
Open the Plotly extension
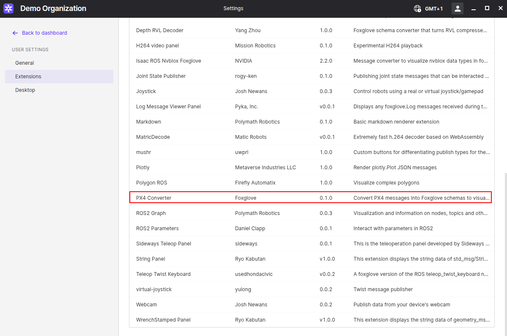point(312,167)
